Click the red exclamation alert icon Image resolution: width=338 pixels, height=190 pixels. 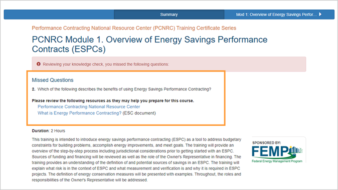39,64
